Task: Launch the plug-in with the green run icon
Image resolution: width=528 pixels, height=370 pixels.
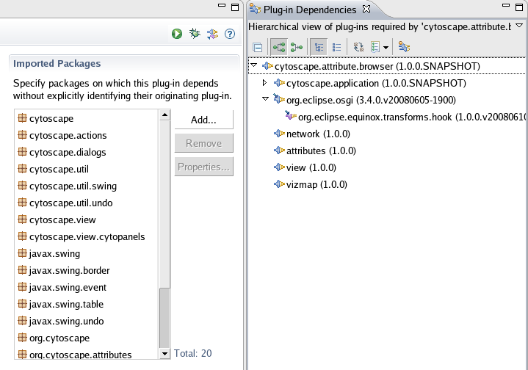Action: (177, 34)
